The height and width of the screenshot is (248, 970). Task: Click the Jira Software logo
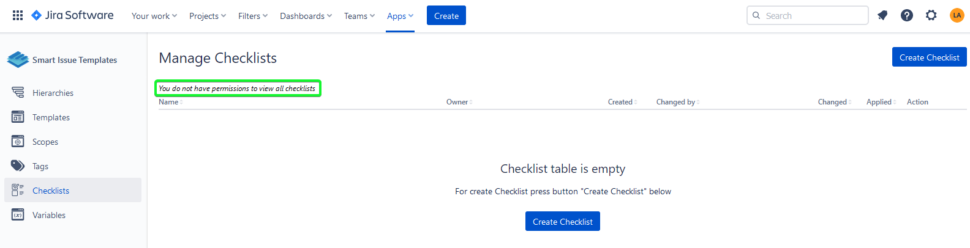(x=72, y=15)
